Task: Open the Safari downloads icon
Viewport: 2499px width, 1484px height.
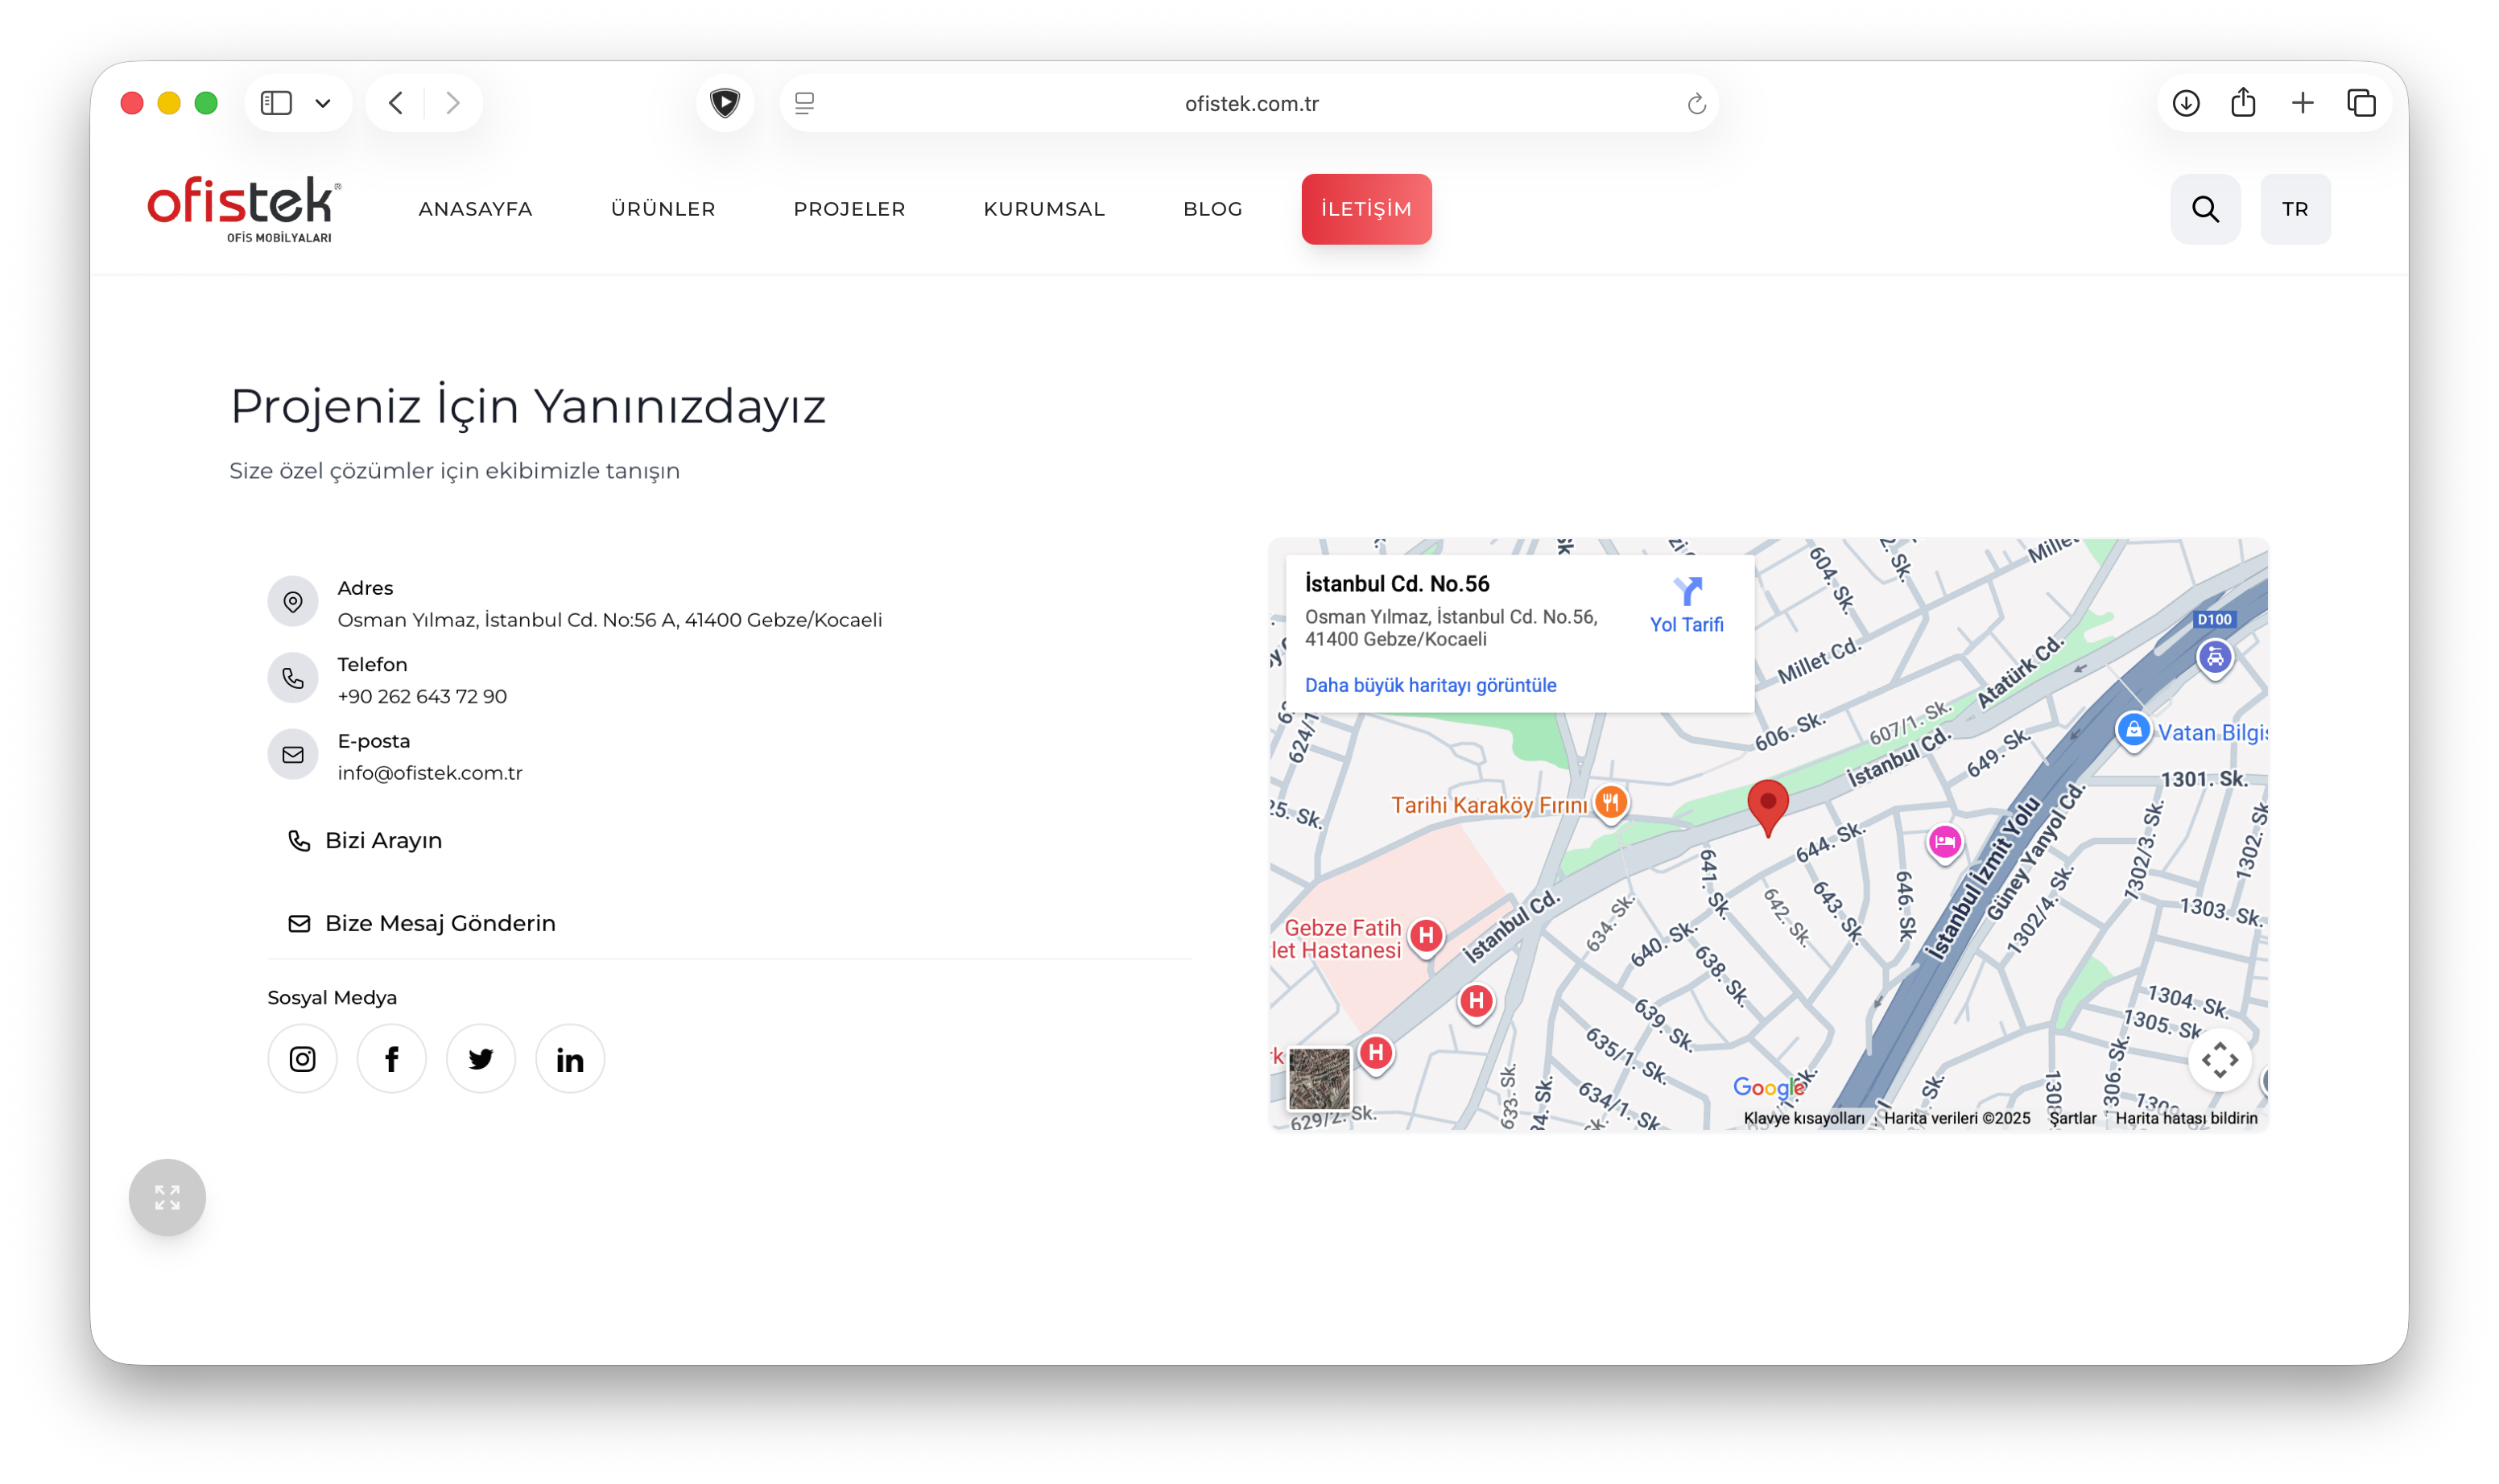Action: [x=2185, y=103]
